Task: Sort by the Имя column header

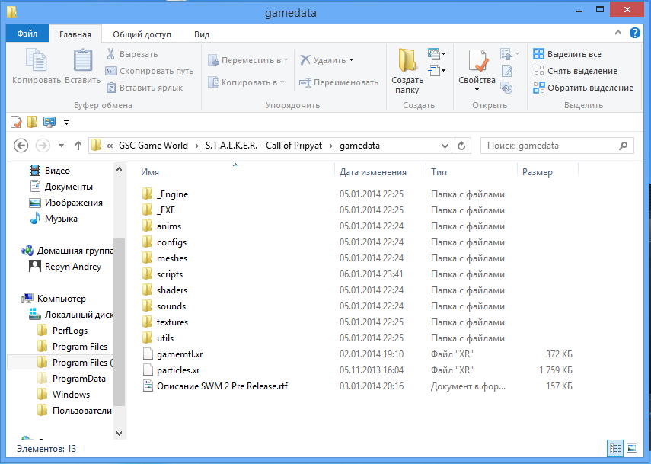Action: pyautogui.click(x=150, y=172)
